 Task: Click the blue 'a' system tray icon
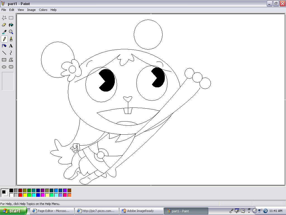point(266,211)
